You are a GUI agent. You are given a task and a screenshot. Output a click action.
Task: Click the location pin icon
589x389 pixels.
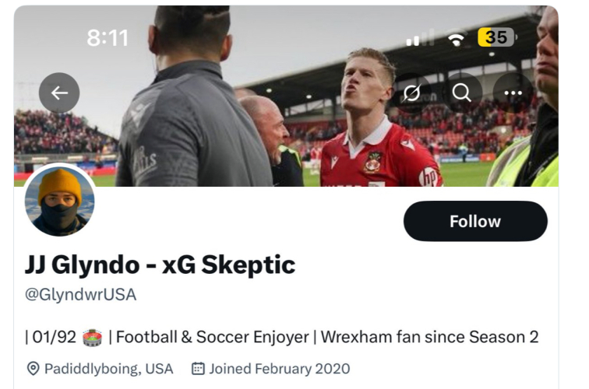click(x=33, y=369)
